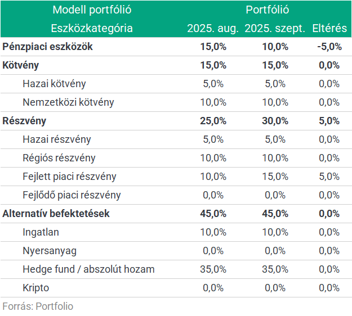Click the Alternatív befektetések category label
The height and width of the screenshot is (316, 352).
point(56,214)
